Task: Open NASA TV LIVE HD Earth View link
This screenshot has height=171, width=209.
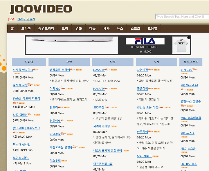Action: coord(99,70)
